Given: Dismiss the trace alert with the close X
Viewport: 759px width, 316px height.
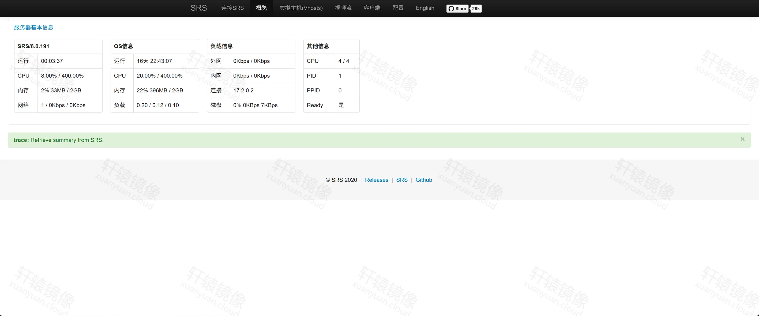Looking at the screenshot, I should tap(742, 139).
